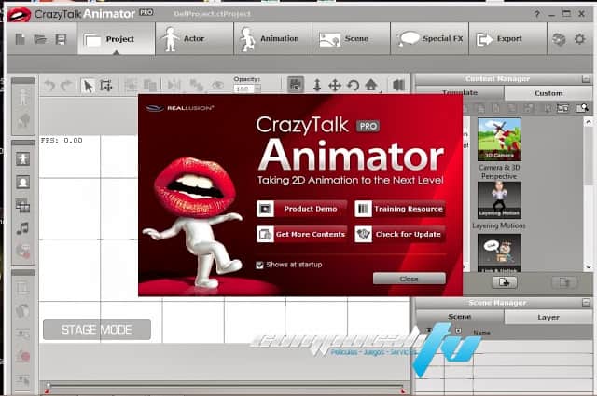Open the Project tab

point(117,39)
